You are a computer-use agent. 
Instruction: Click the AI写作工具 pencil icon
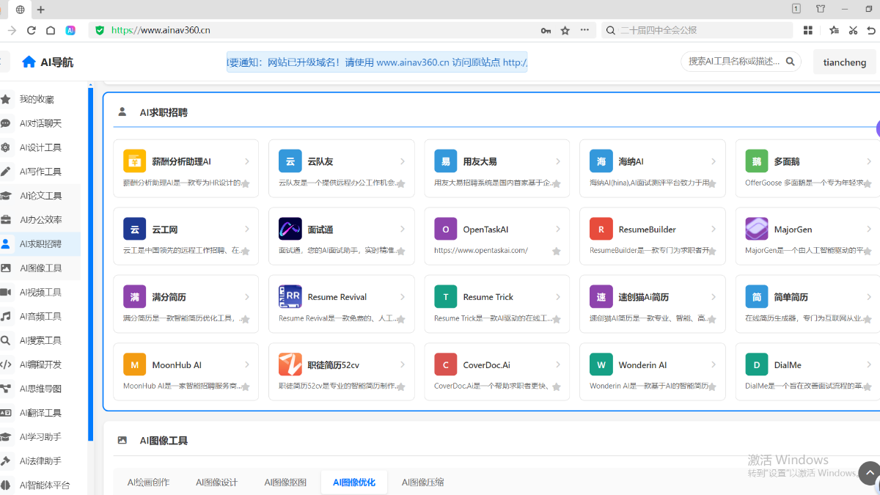(x=5, y=172)
